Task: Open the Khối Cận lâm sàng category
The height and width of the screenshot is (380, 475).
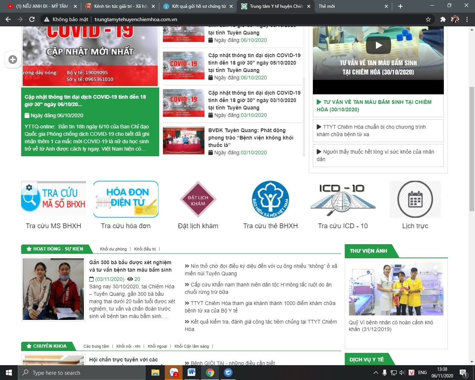Action: coord(191,346)
